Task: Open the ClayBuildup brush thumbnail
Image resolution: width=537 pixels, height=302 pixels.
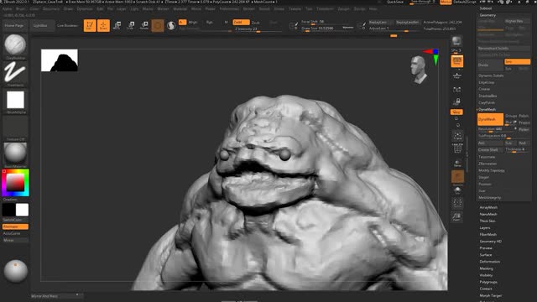Action: [15, 44]
